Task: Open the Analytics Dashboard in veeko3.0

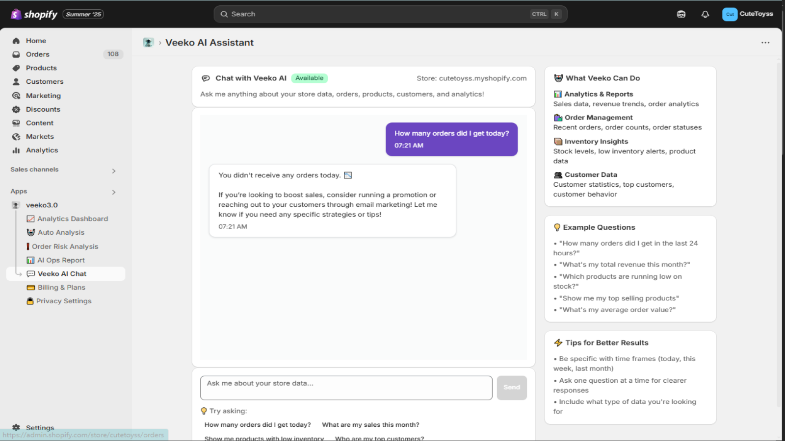Action: (73, 219)
